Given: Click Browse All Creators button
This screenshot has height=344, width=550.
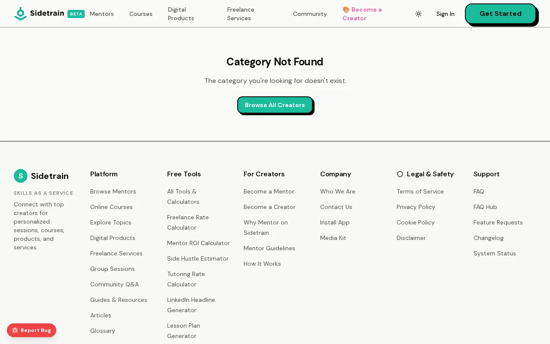Looking at the screenshot, I should point(275,105).
